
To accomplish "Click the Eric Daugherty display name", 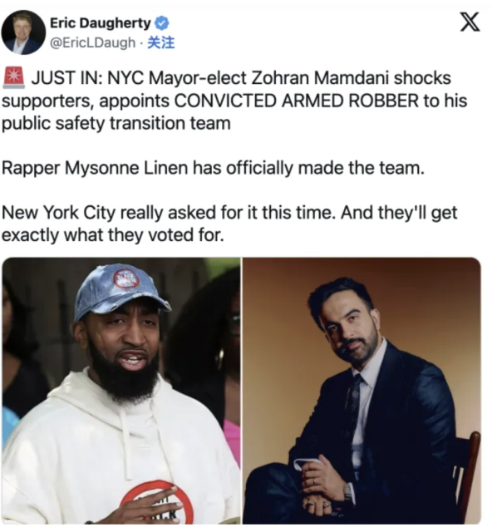I will (x=101, y=23).
